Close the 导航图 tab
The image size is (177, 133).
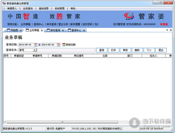pyautogui.click(x=21, y=30)
